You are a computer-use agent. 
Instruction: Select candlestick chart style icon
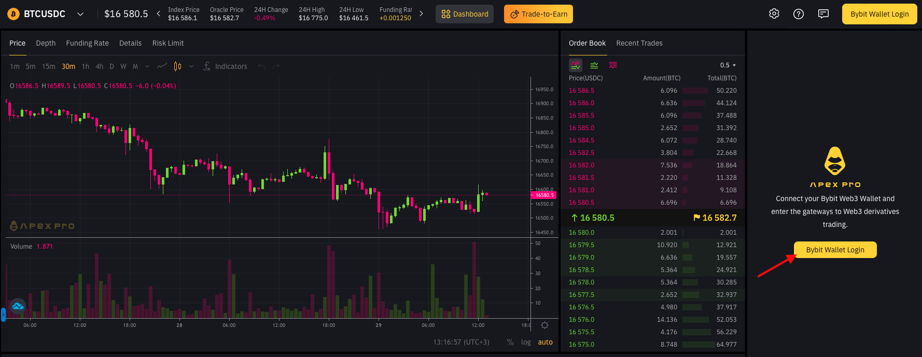178,66
